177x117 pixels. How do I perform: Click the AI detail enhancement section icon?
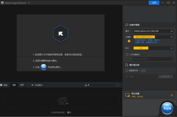(x=127, y=25)
